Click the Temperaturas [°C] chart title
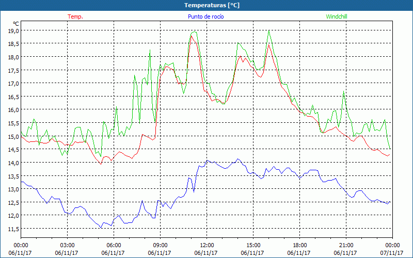Screen dimensions: 413x258 pyautogui.click(x=212, y=5)
